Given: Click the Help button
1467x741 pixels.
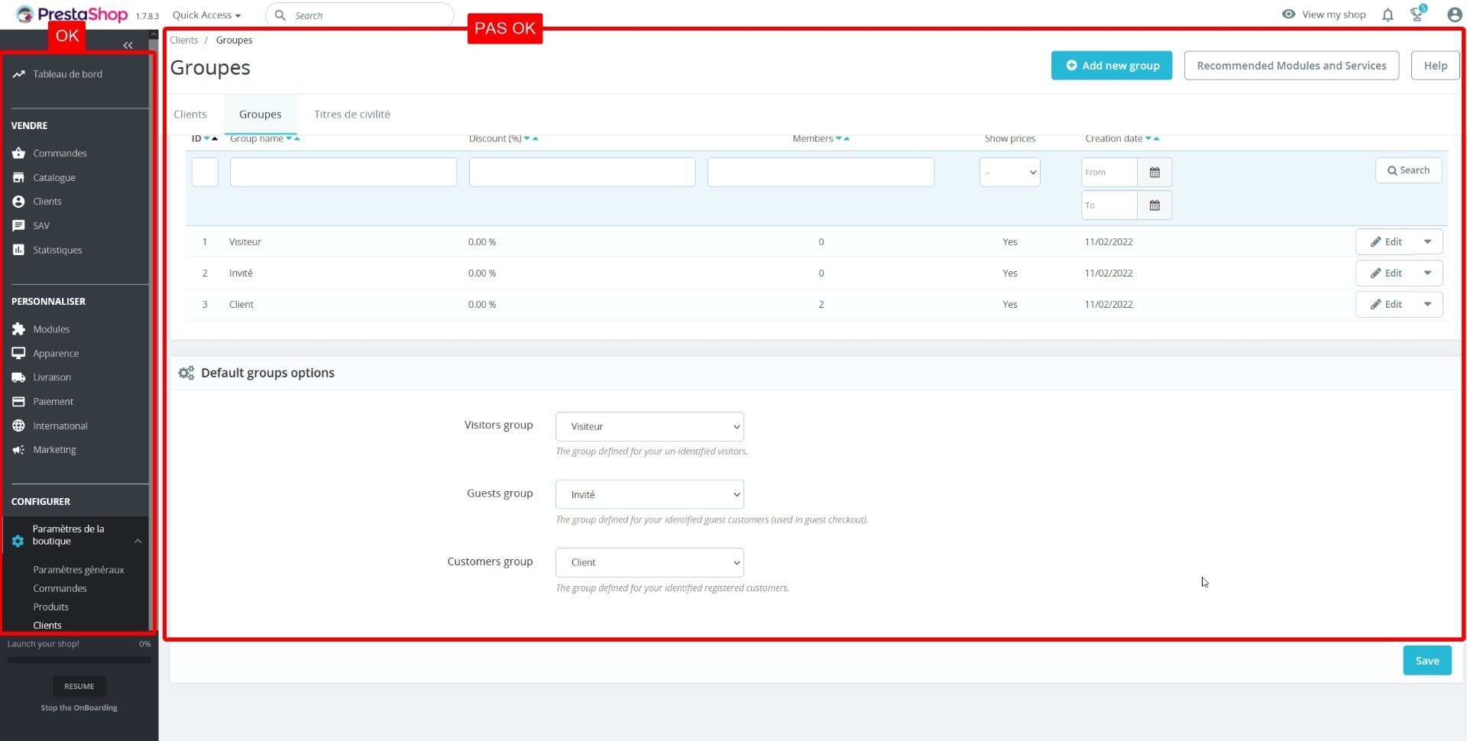Looking at the screenshot, I should pos(1435,66).
